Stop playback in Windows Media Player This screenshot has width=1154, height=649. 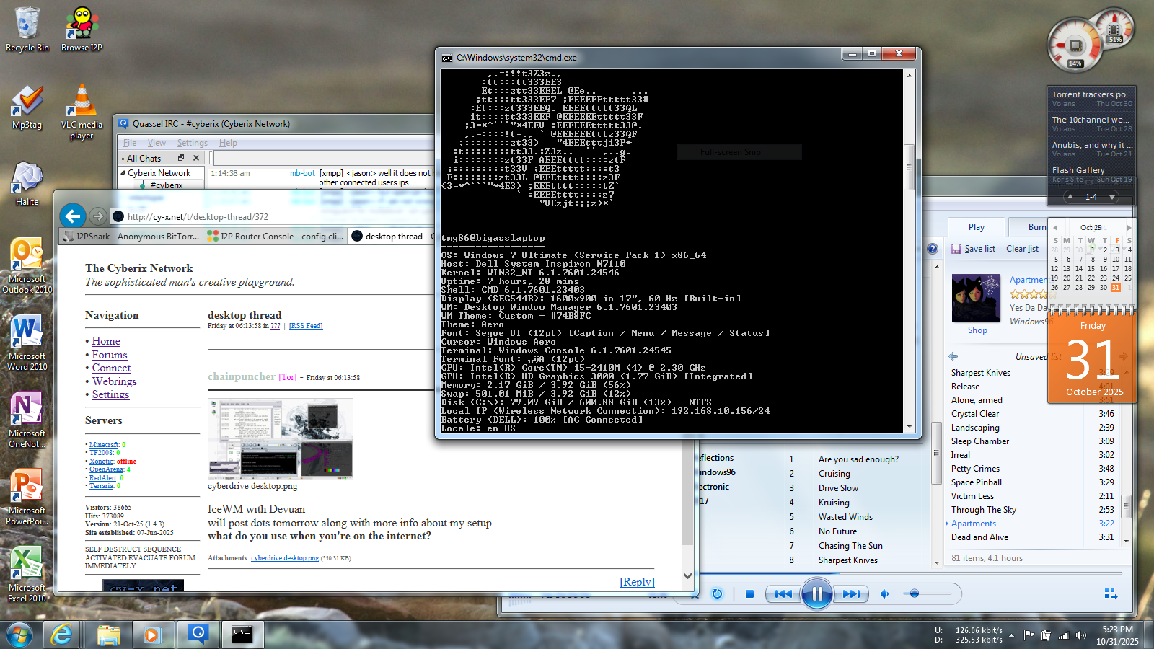click(749, 594)
